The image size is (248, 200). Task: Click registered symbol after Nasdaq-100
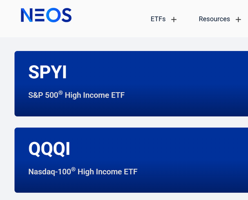73,169
